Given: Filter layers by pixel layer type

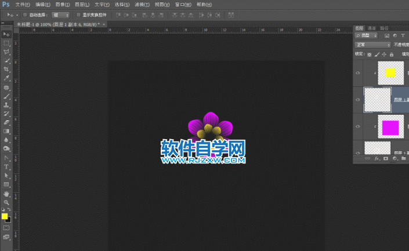Looking at the screenshot, I should [387, 35].
